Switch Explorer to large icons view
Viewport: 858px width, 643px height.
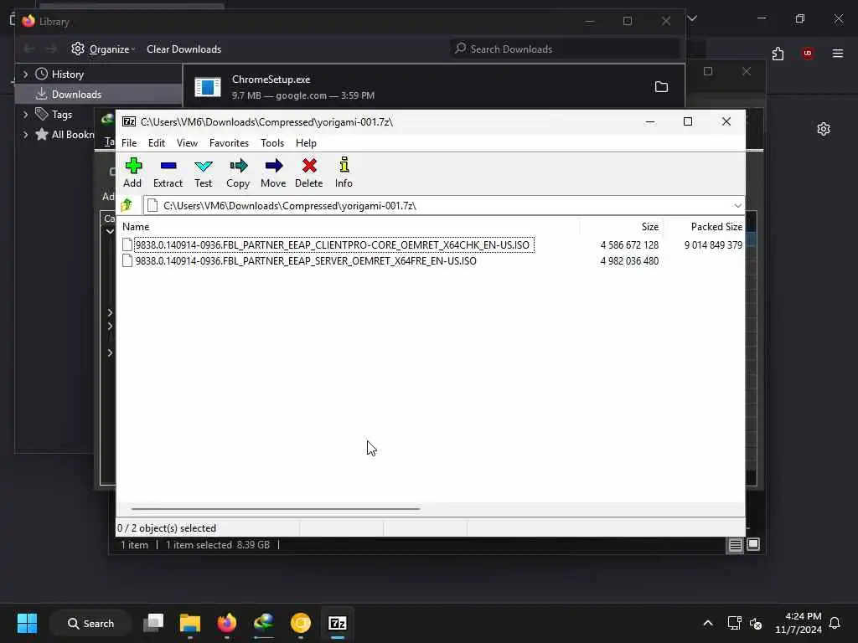pos(753,544)
